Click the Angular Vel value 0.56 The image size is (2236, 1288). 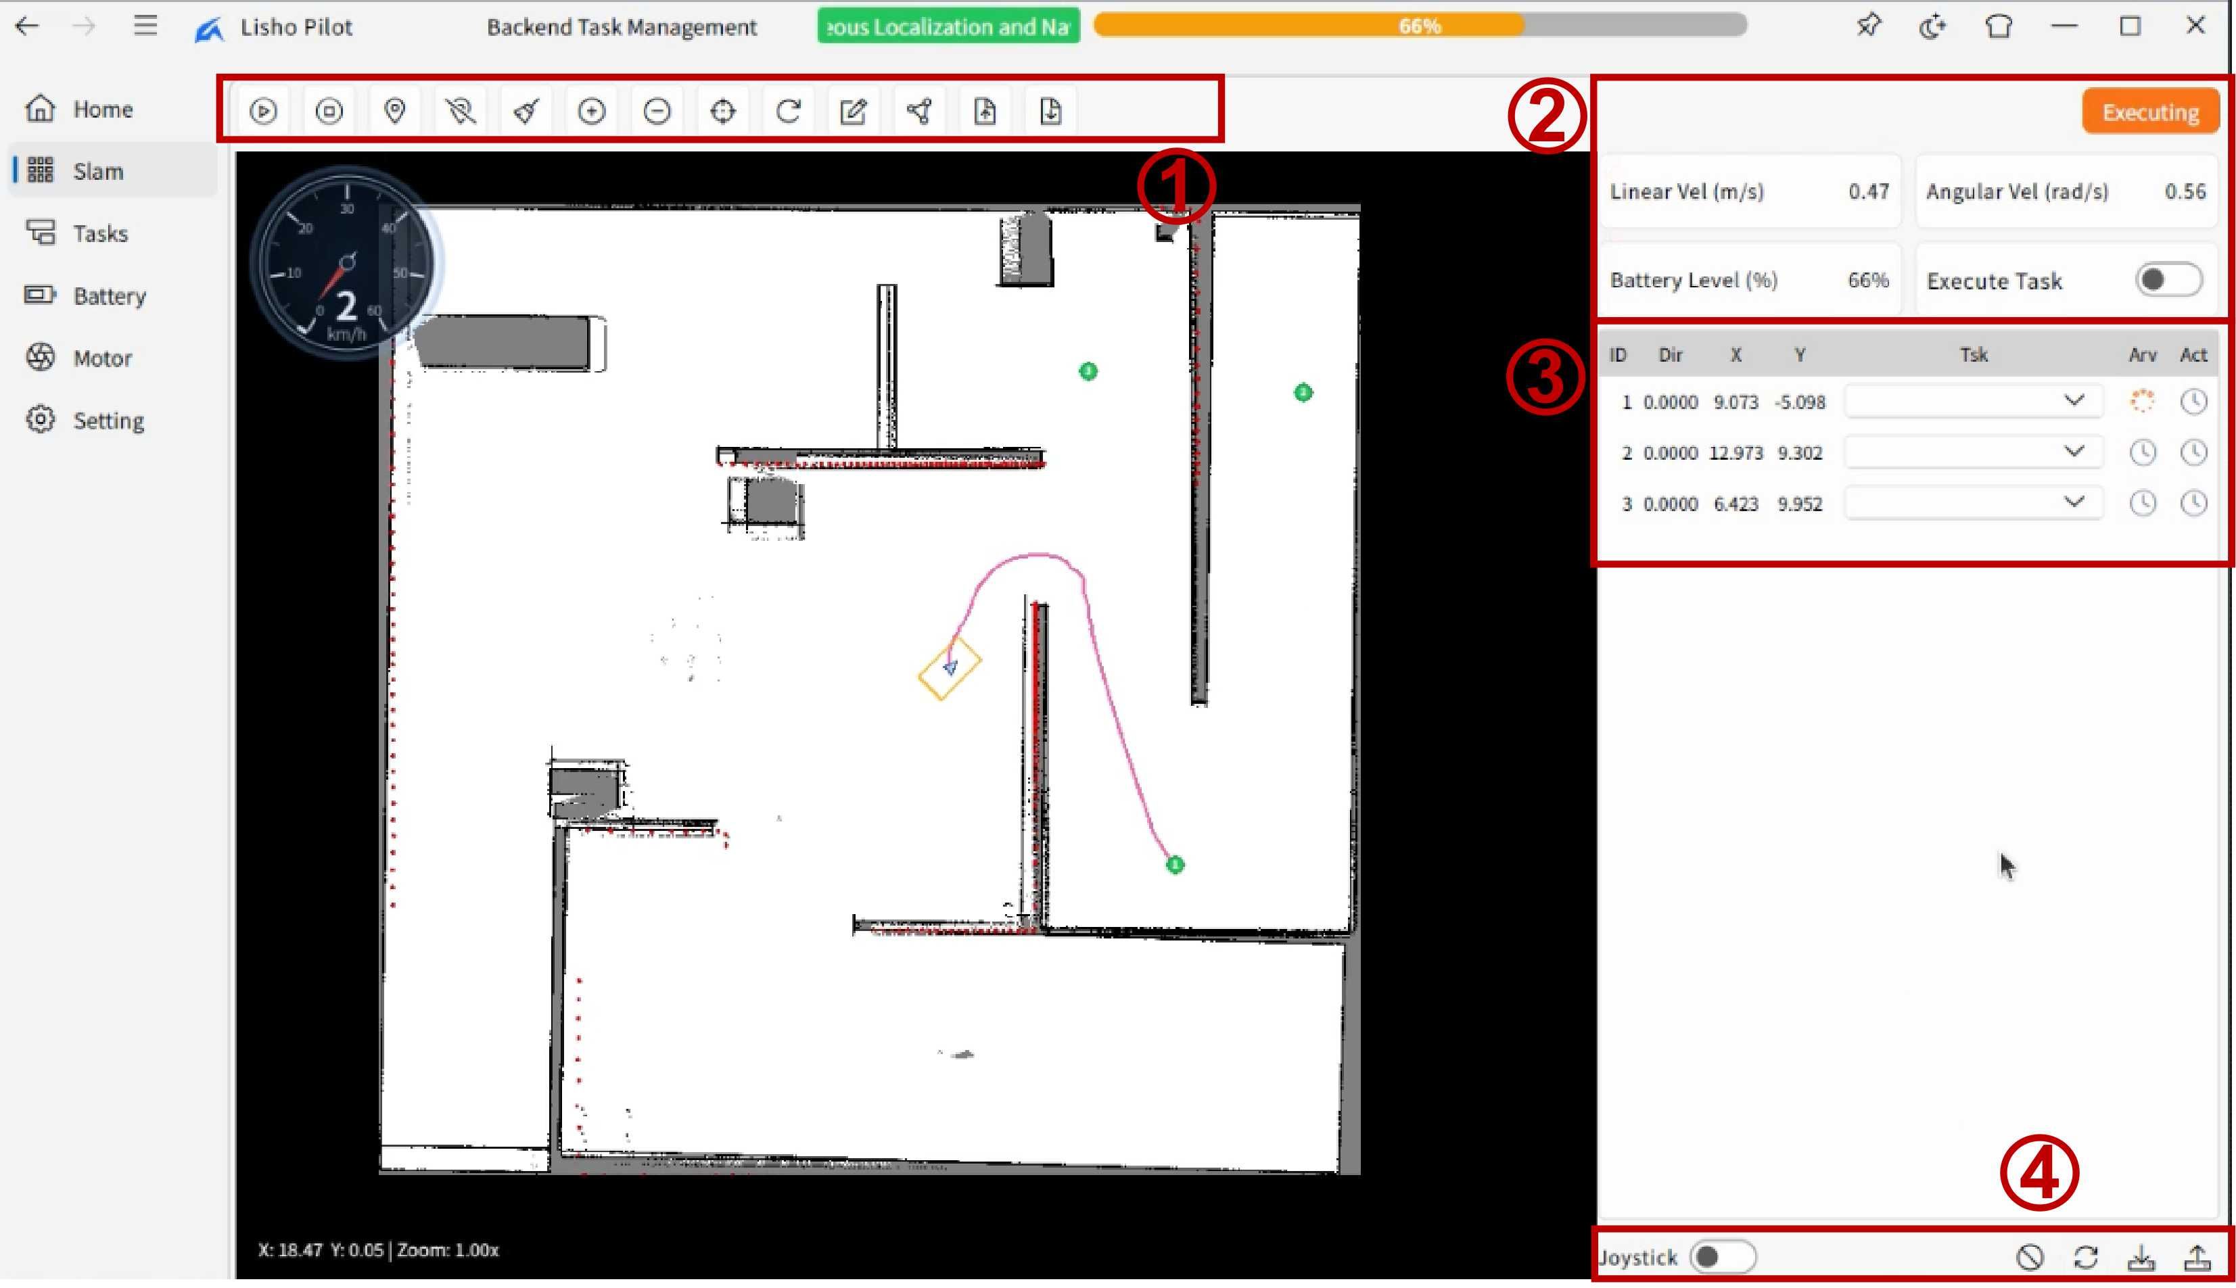pos(2185,192)
